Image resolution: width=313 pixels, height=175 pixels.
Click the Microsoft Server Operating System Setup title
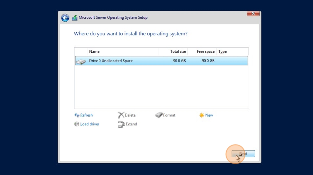click(113, 17)
